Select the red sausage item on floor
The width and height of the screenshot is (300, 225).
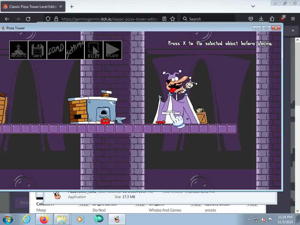click(161, 122)
